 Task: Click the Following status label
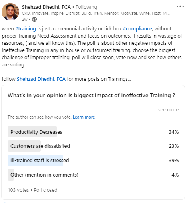(x=86, y=7)
